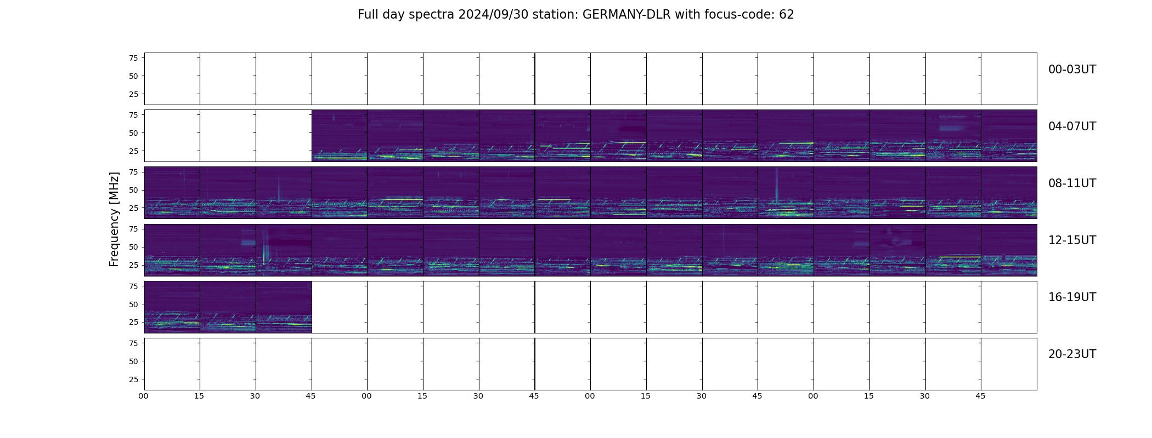Click the 75 tick of the 00-03UT row
1152x438 pixels.
pyautogui.click(x=133, y=58)
